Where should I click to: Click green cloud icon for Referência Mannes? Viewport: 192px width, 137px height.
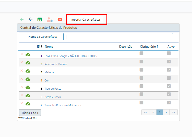(x=28, y=63)
